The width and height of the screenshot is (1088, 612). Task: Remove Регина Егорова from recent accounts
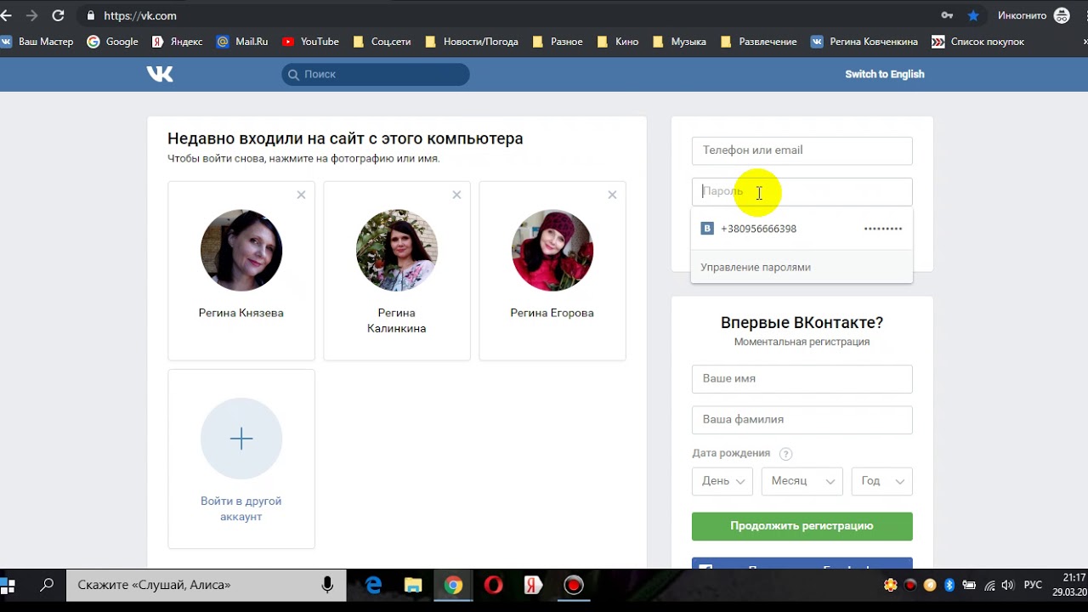click(x=612, y=195)
